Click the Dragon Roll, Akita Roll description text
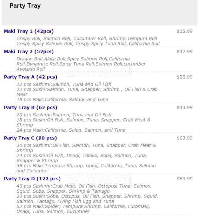Image resolution: width=198 pixels, height=220 pixels. 73,59
